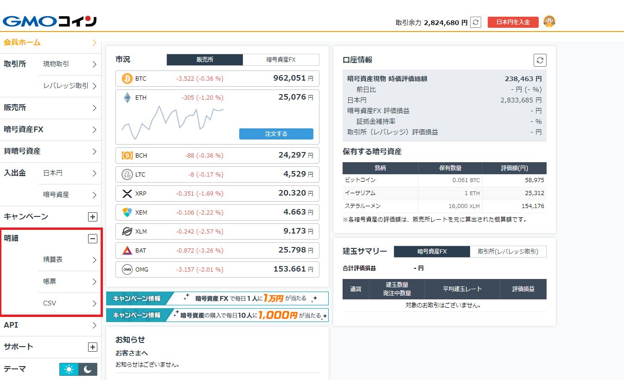Click the Bitcoin BTC coin icon
Screen dimensions: 624x380
(x=127, y=79)
